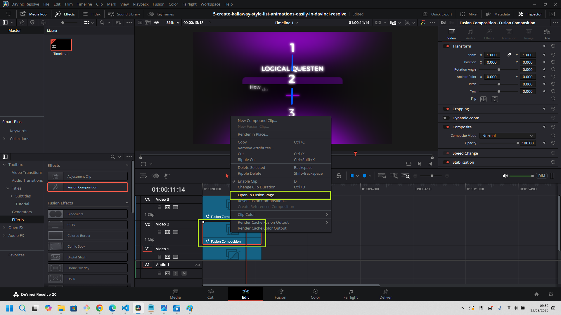561x315 pixels.
Task: Lock the Video 2 track
Action: 160,232
